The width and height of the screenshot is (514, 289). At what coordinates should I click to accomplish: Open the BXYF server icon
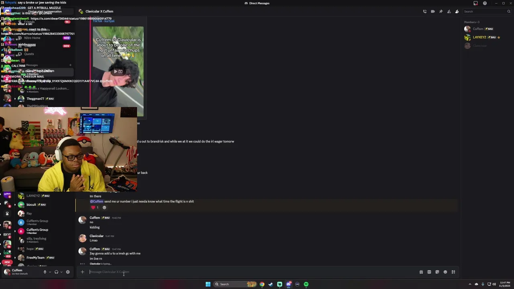(7, 234)
